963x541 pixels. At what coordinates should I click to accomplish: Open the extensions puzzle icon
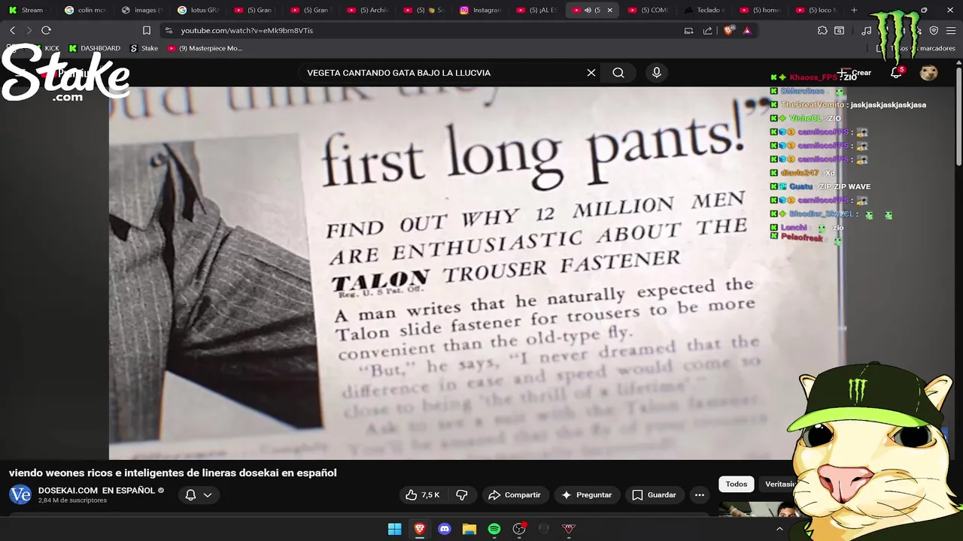[x=822, y=31]
